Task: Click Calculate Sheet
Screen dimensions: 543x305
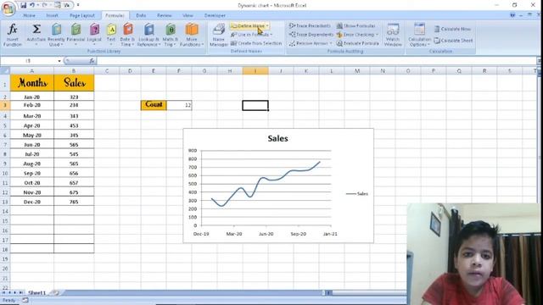Action: tap(453, 41)
